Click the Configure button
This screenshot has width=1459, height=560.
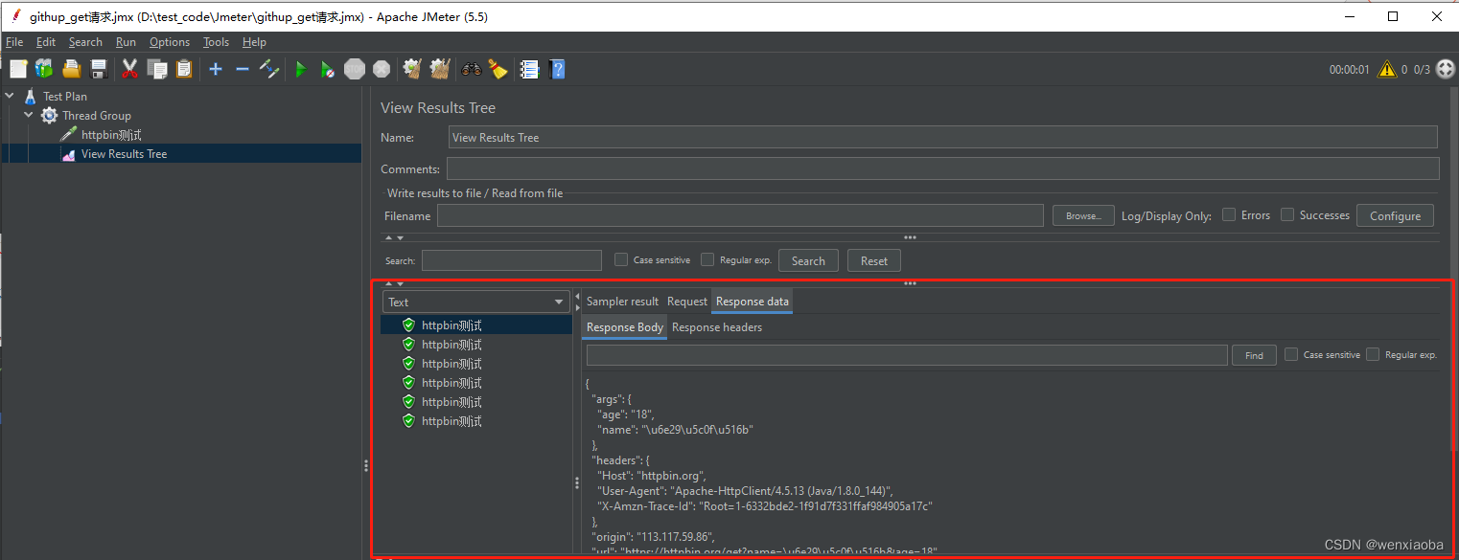coord(1395,214)
